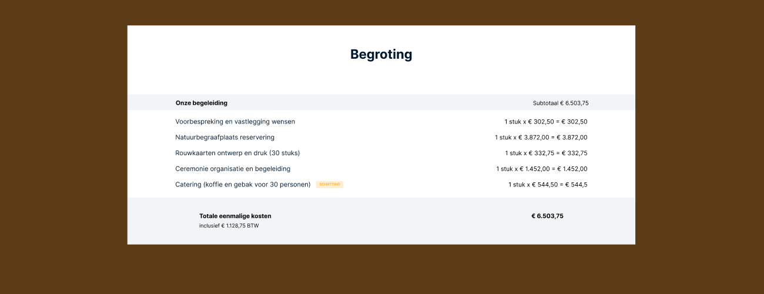764x294 pixels.
Task: Select 'Voorbespreking en vastlegging wensen' line item
Action: [235, 122]
